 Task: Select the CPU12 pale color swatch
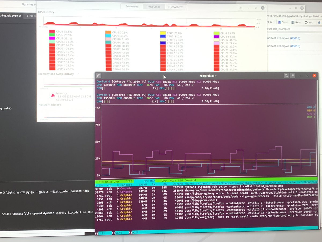pos(217,40)
